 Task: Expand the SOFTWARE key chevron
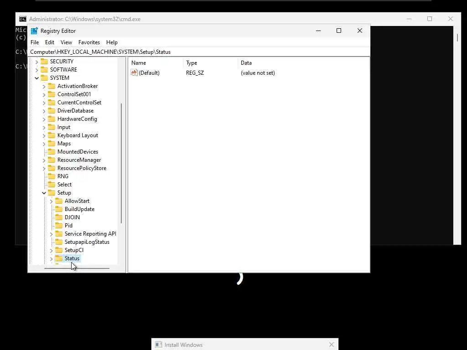tap(36, 70)
